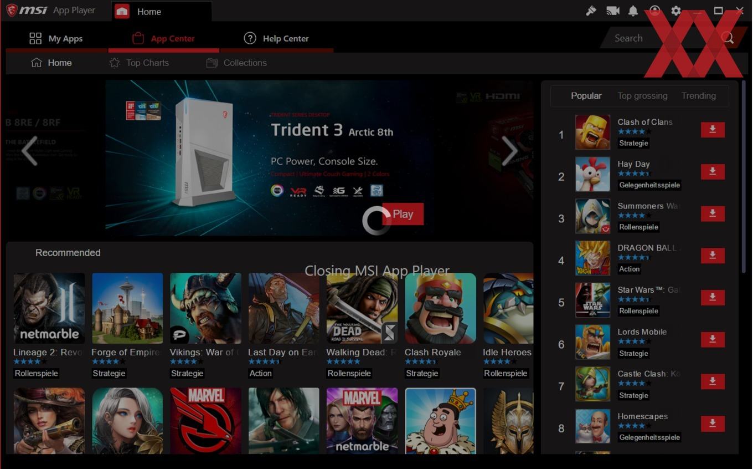Screen dimensions: 753x469
Task: Switch to My Apps
Action: 56,38
